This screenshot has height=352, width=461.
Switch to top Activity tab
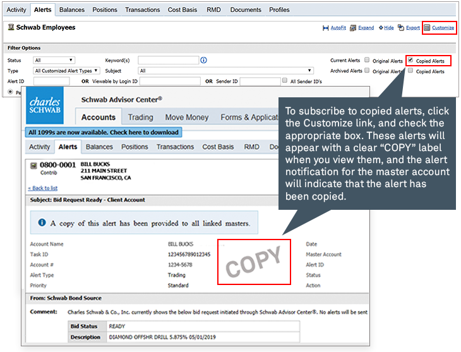click(x=16, y=9)
